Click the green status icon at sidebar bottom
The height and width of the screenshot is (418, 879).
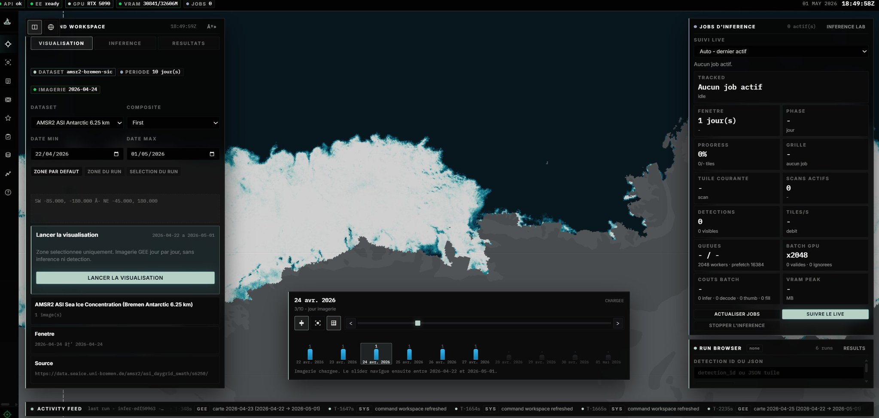(7, 414)
